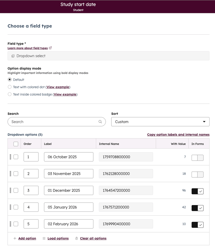The image size is (215, 251).
Task: Click the trash icon beside Clear all options
Action: 76,238
